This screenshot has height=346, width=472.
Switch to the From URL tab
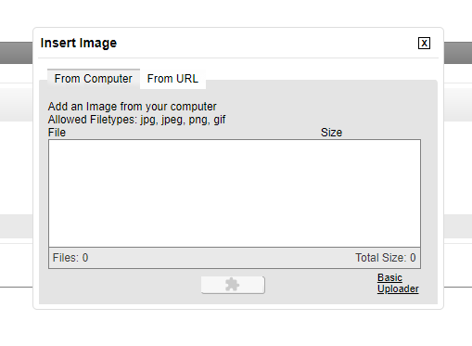(x=172, y=79)
